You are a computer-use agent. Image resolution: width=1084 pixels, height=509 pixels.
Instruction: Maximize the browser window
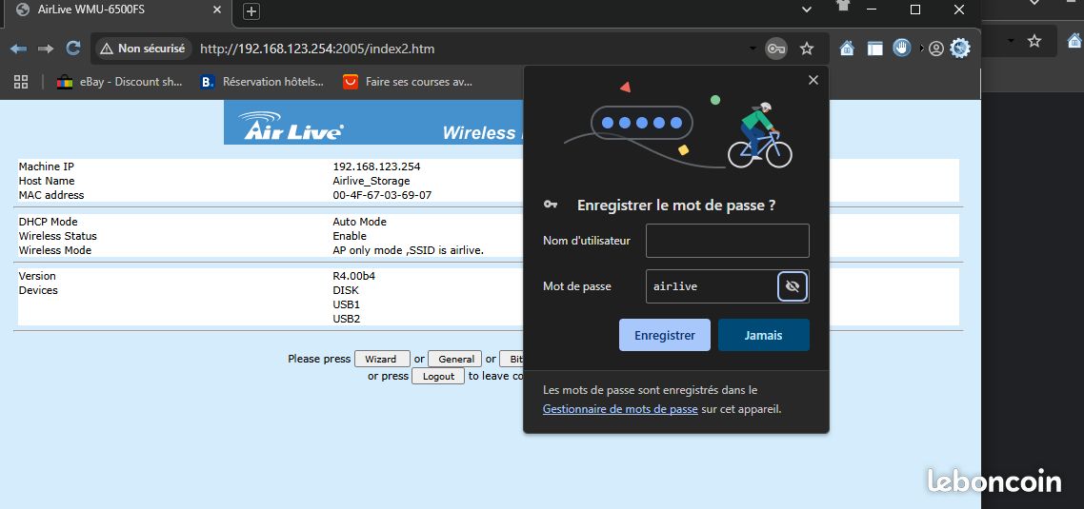[x=915, y=10]
